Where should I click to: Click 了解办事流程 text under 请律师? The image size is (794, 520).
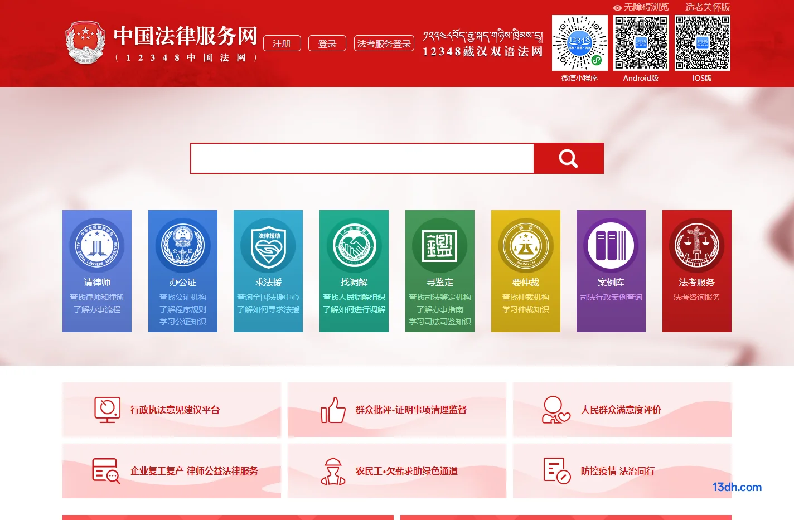coord(97,309)
